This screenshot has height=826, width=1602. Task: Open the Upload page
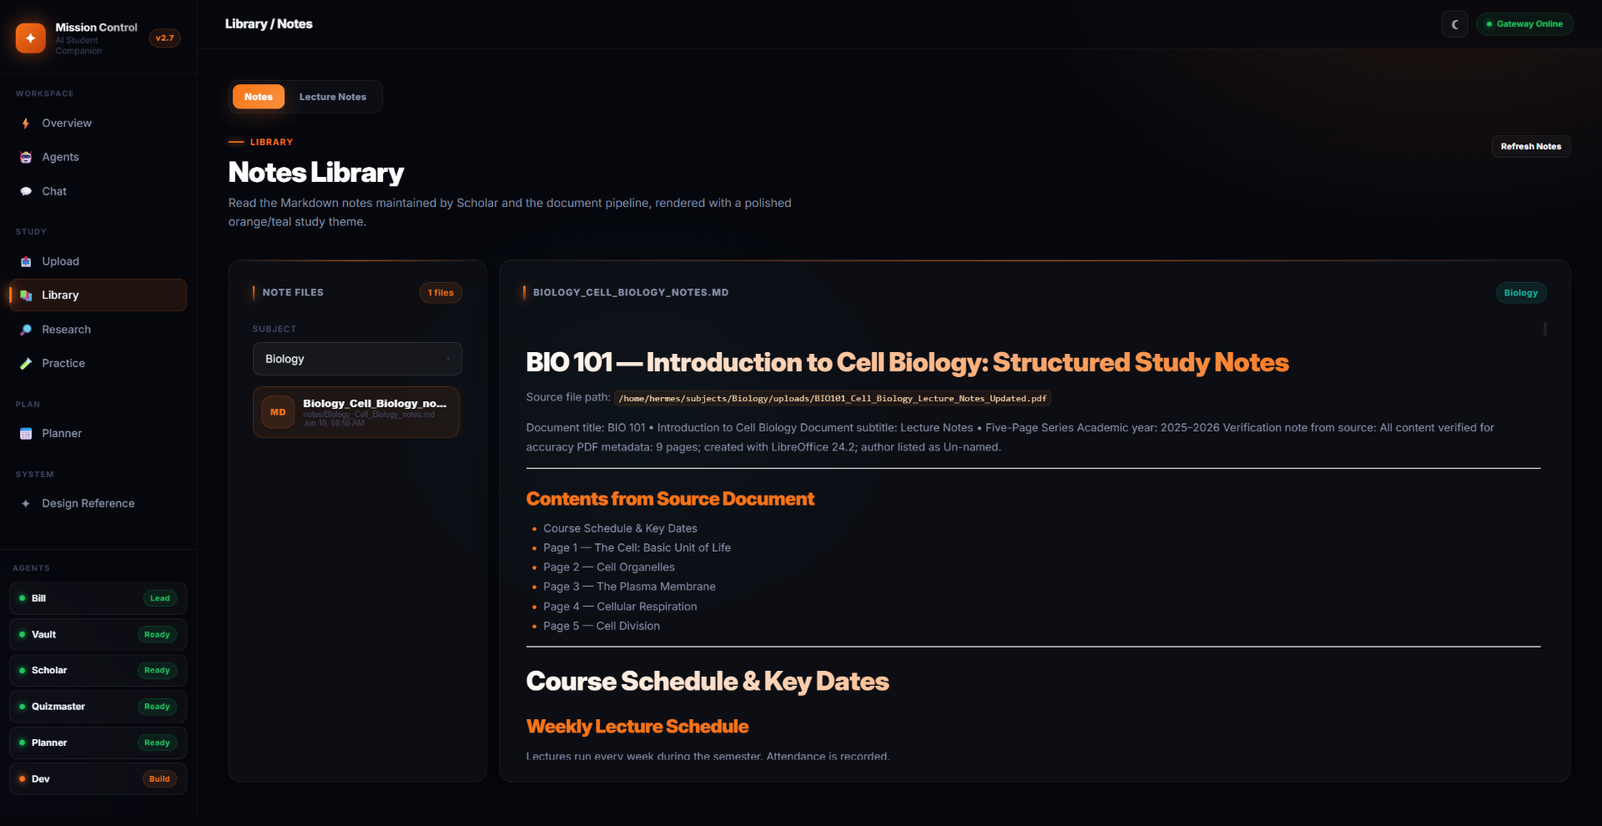[x=98, y=262]
